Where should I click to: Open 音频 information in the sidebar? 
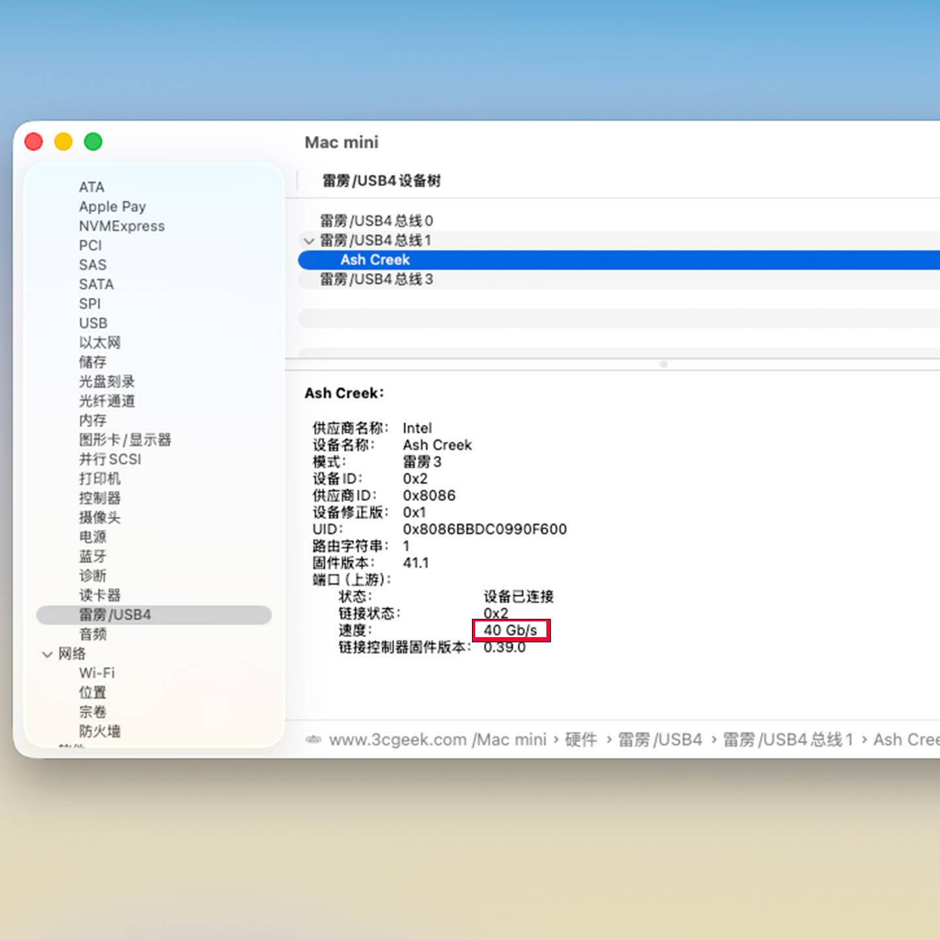tap(93, 634)
